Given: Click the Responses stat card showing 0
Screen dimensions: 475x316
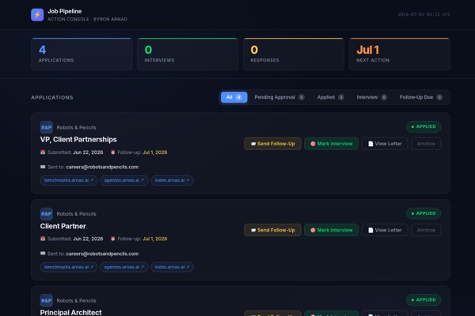Looking at the screenshot, I should tap(294, 55).
